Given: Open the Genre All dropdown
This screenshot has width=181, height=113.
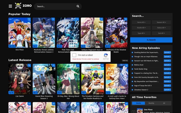Looking at the screenshot, I should [x=141, y=22].
